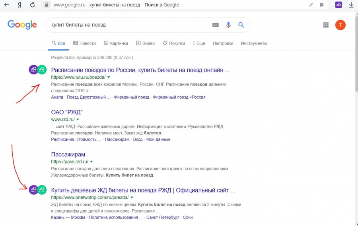Follow the Сочи sitelink
Image resolution: width=358 pixels, height=226 pixels.
pyautogui.click(x=188, y=217)
